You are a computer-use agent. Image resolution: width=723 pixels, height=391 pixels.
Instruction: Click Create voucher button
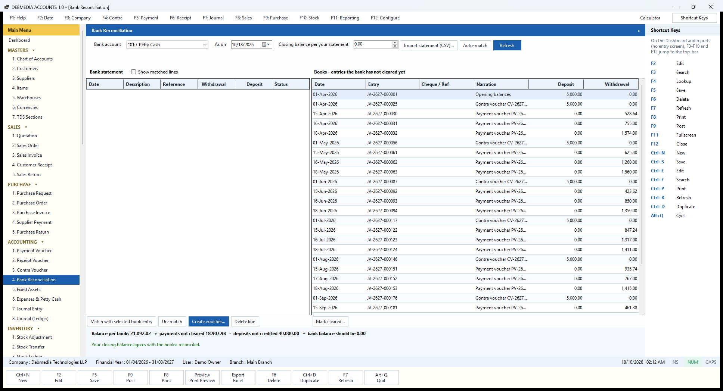(208, 322)
